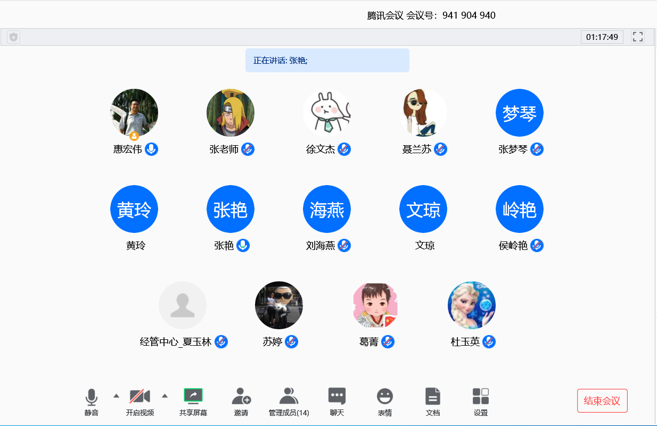The height and width of the screenshot is (426, 657).
Task: Select the blue 张艳 avatar circle
Action: click(x=231, y=209)
